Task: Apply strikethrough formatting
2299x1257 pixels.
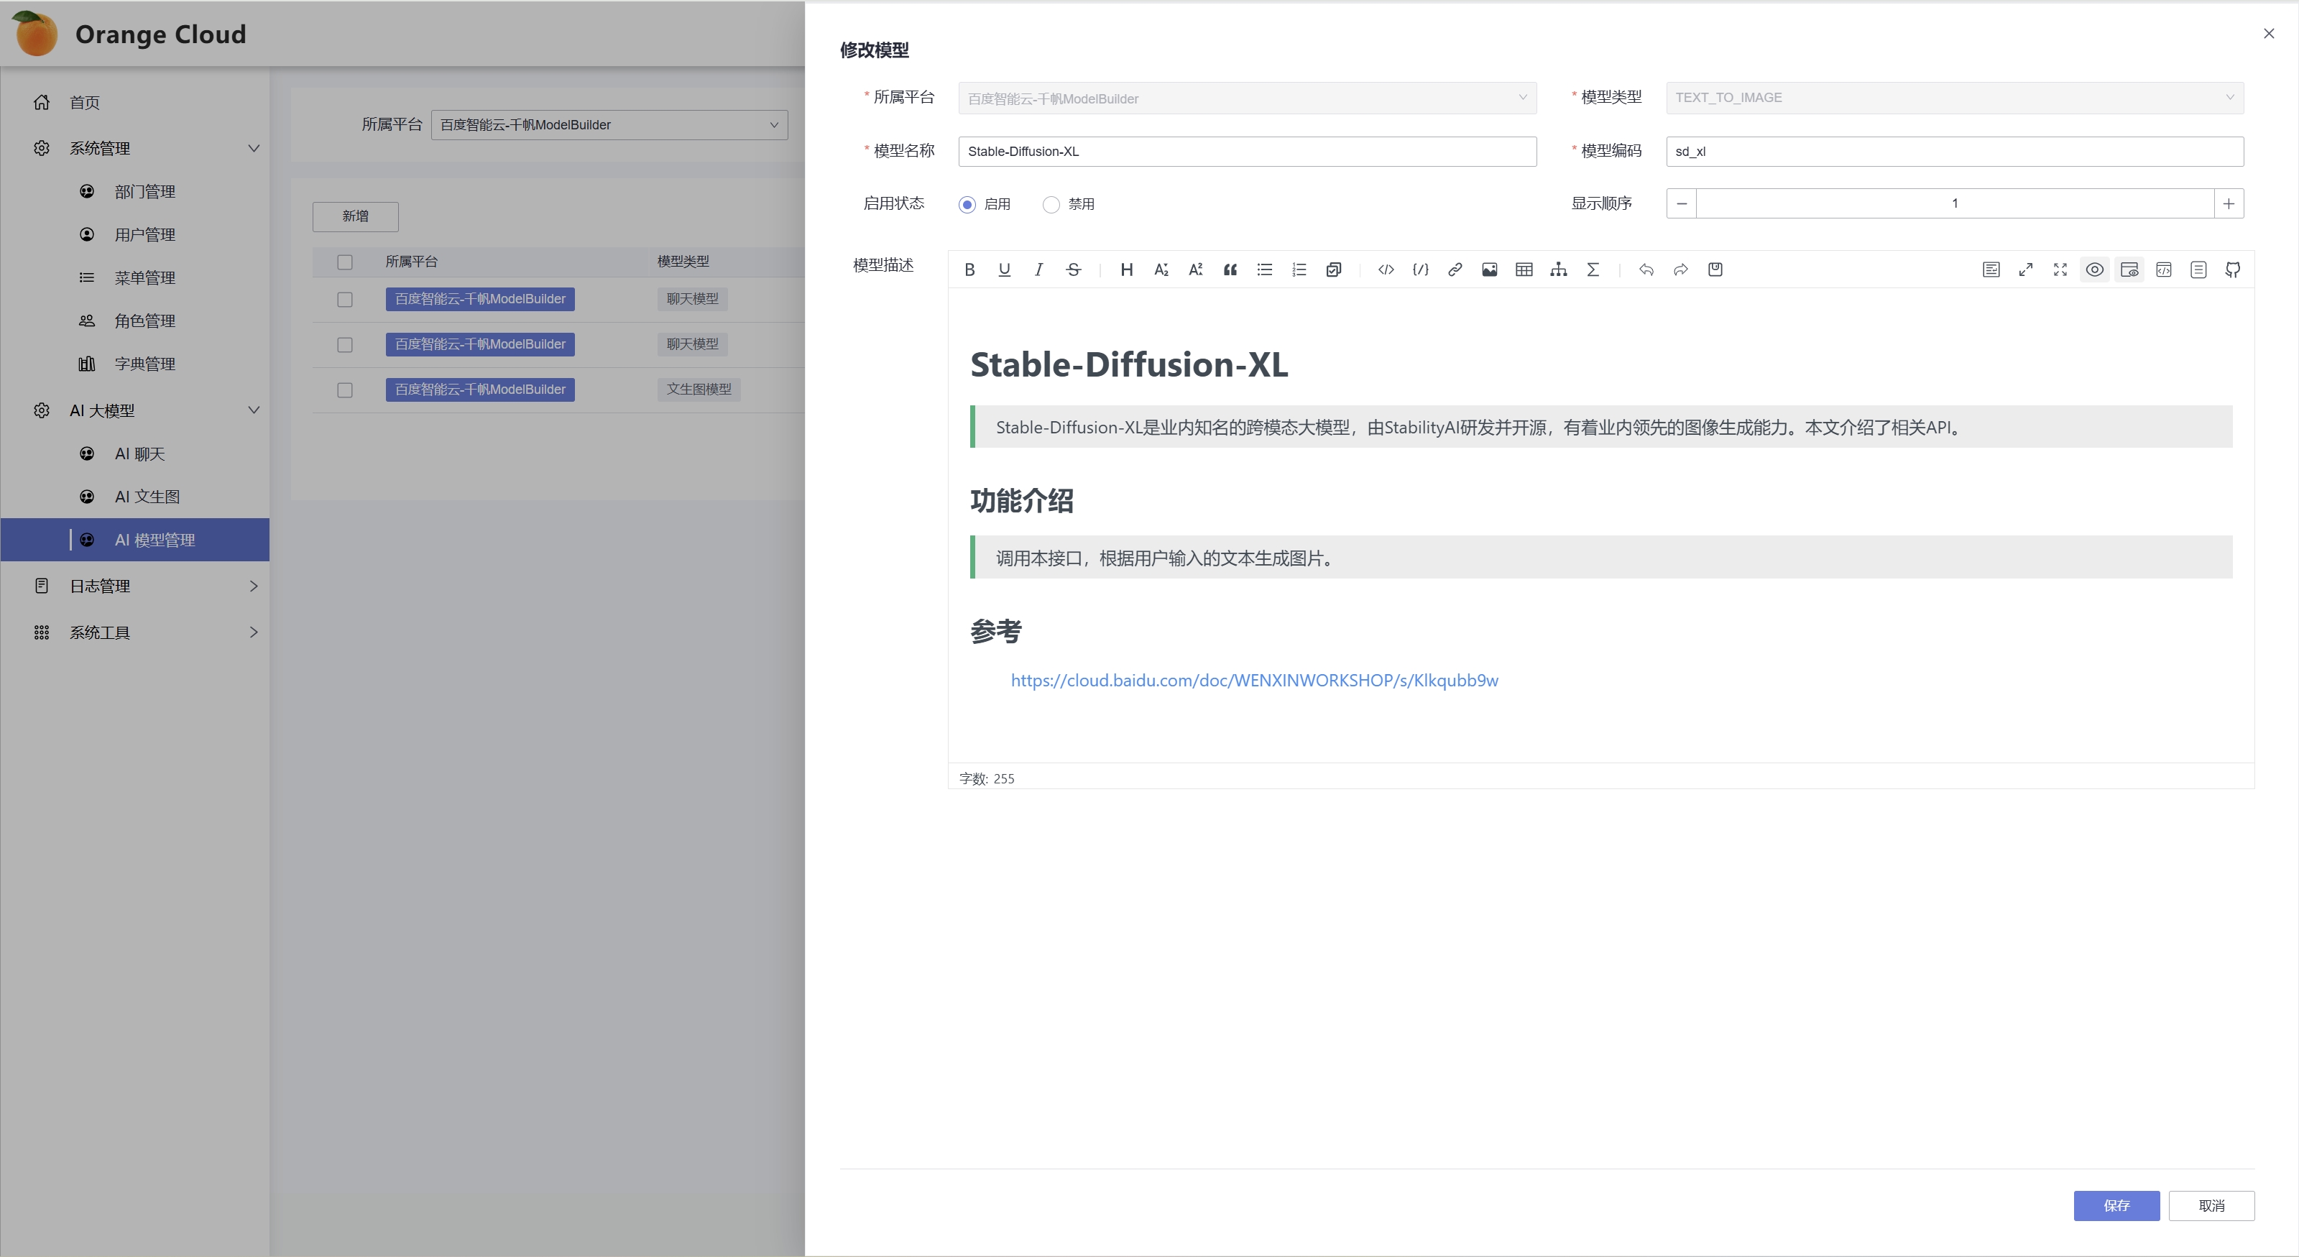Action: (1074, 270)
